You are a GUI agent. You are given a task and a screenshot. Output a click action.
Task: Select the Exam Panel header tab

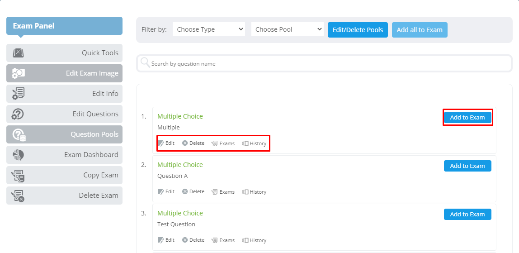64,26
